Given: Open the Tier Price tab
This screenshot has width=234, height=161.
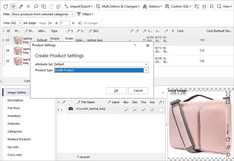Looking at the screenshot, I should coord(14,108).
